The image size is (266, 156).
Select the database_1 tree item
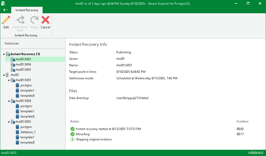[28, 132]
